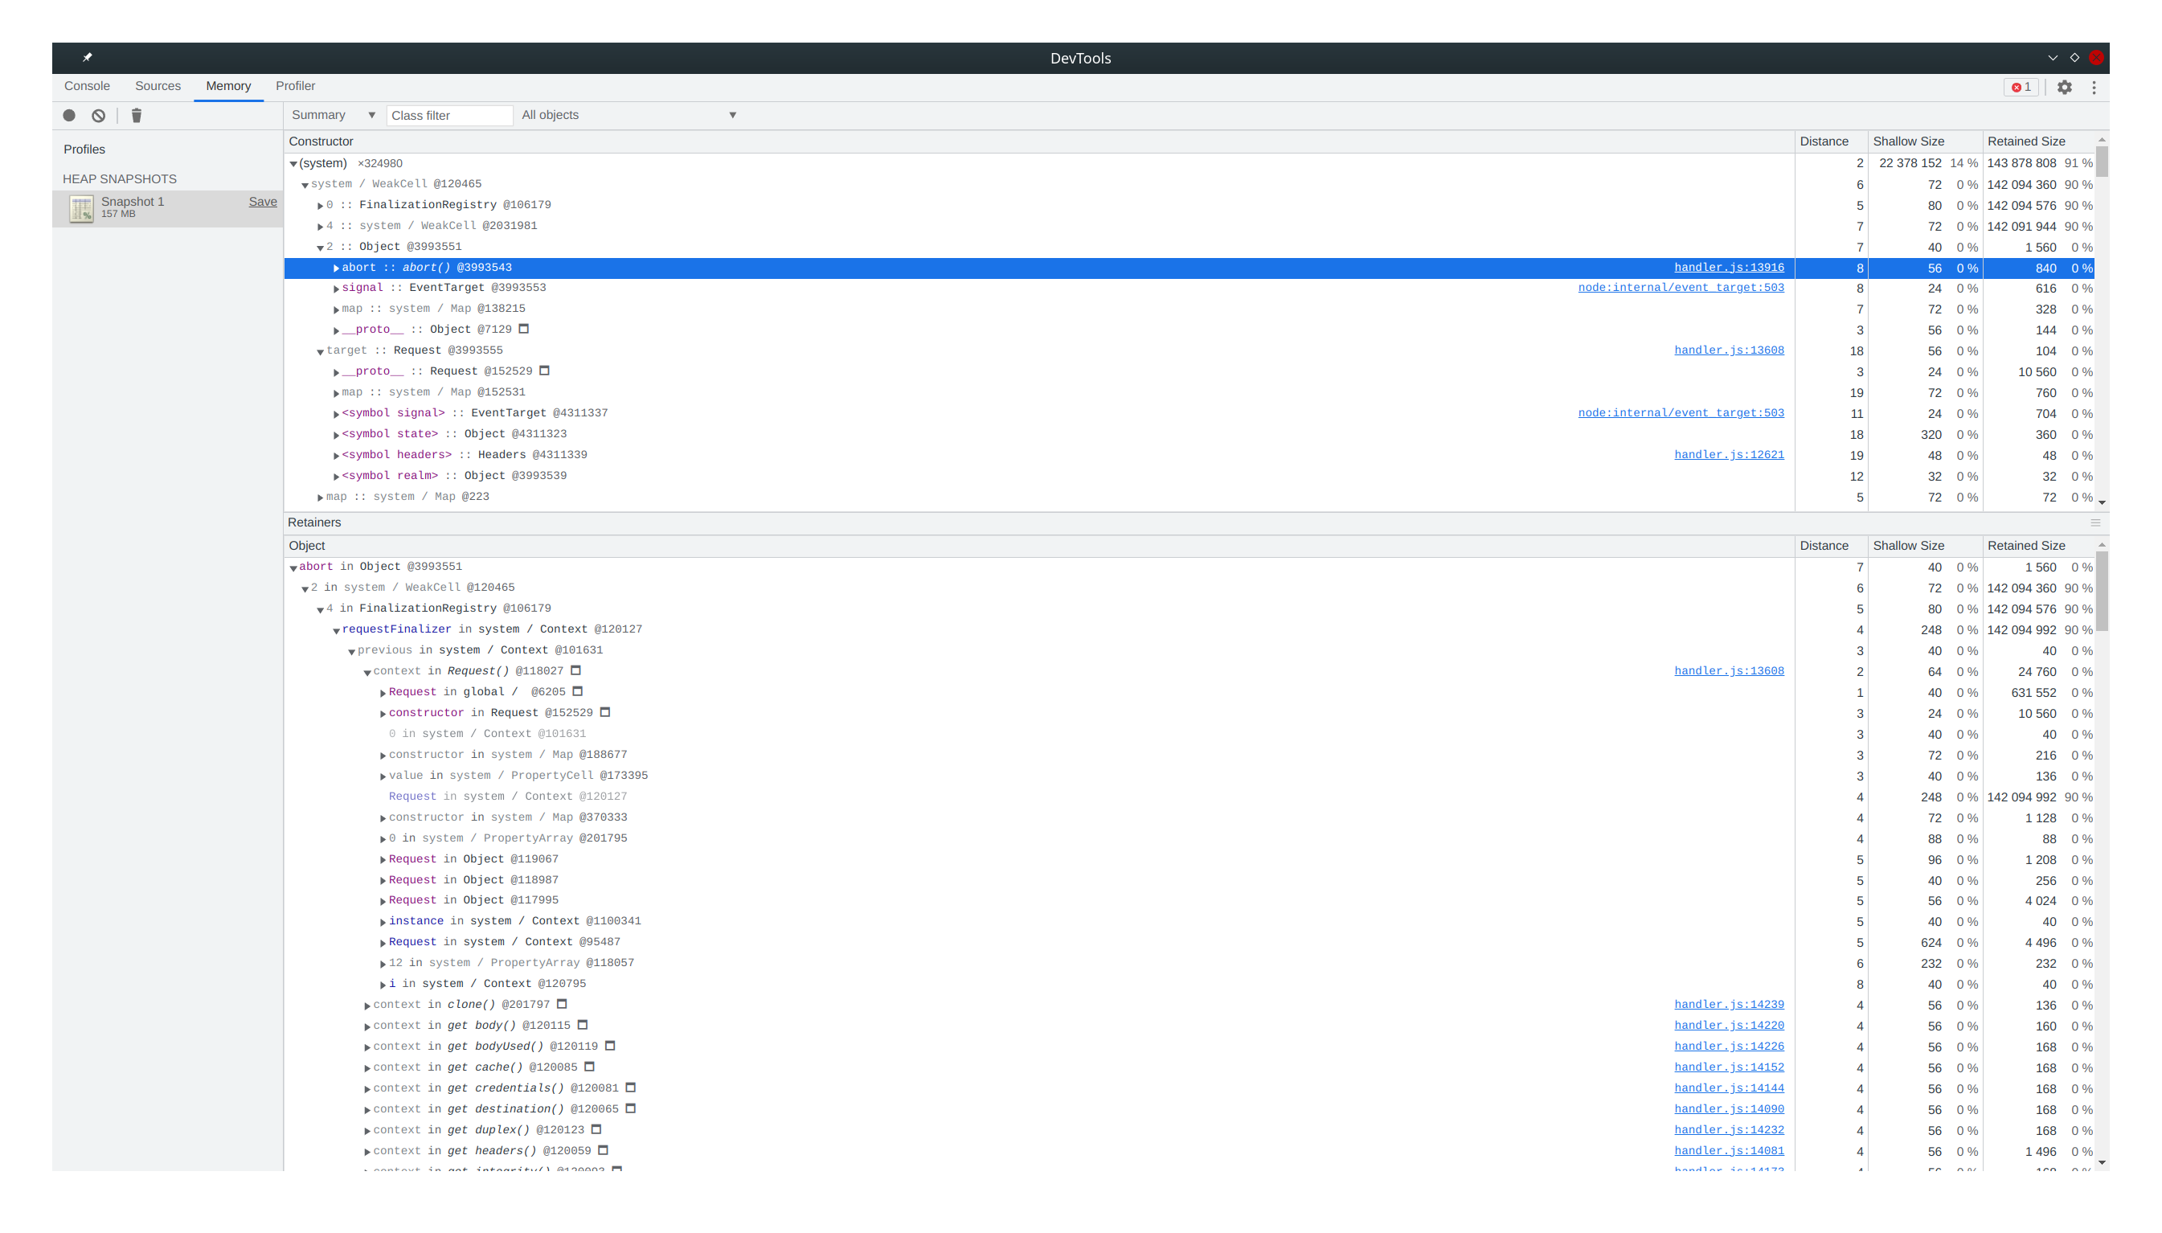This screenshot has height=1233, width=2162.
Task: Open DevTools settings gear
Action: (2066, 88)
